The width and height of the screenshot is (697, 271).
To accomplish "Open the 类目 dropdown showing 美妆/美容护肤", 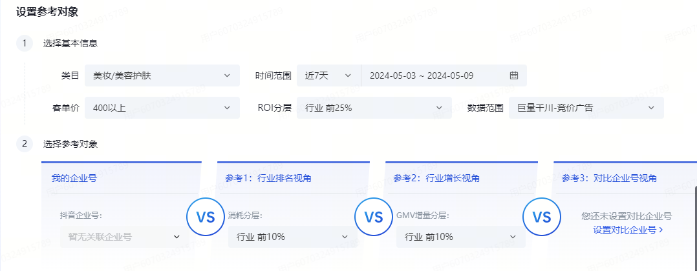I will [x=162, y=75].
